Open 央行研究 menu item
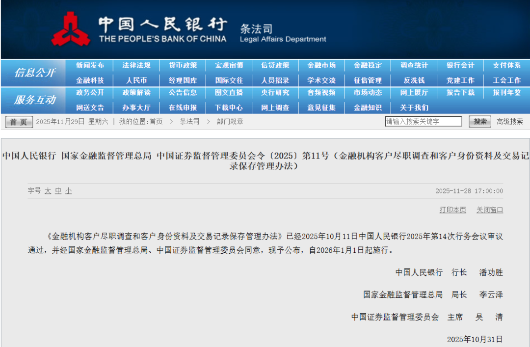The width and height of the screenshot is (530, 347). tap(275, 93)
